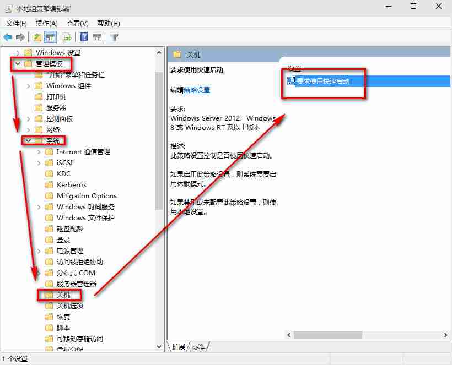Open the 文件(F) menu

coord(16,23)
